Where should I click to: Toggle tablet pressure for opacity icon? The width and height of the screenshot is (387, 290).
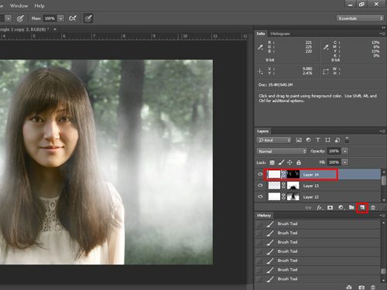20,19
